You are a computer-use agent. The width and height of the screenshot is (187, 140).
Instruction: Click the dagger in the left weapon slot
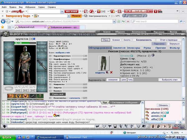pyautogui.click(x=9, y=65)
